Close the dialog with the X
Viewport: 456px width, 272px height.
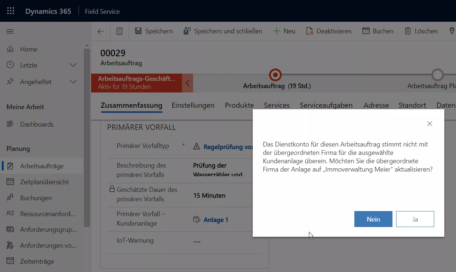429,124
